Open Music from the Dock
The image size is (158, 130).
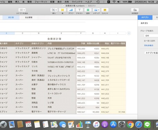tap(96, 125)
